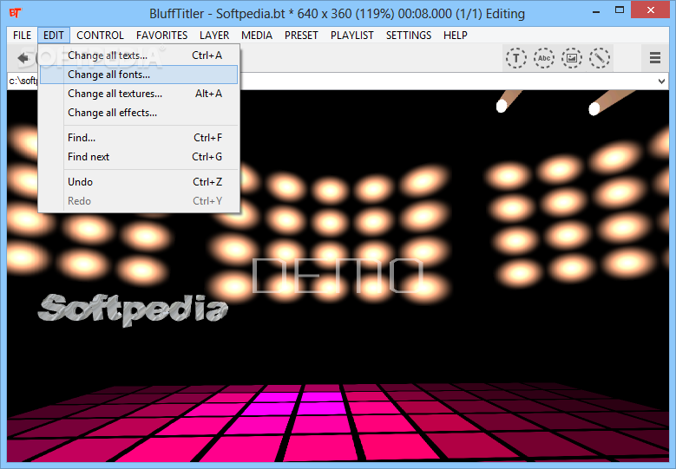Screen dimensions: 676x469
Task: Select Change all fonts... menu entry
Action: pos(138,75)
